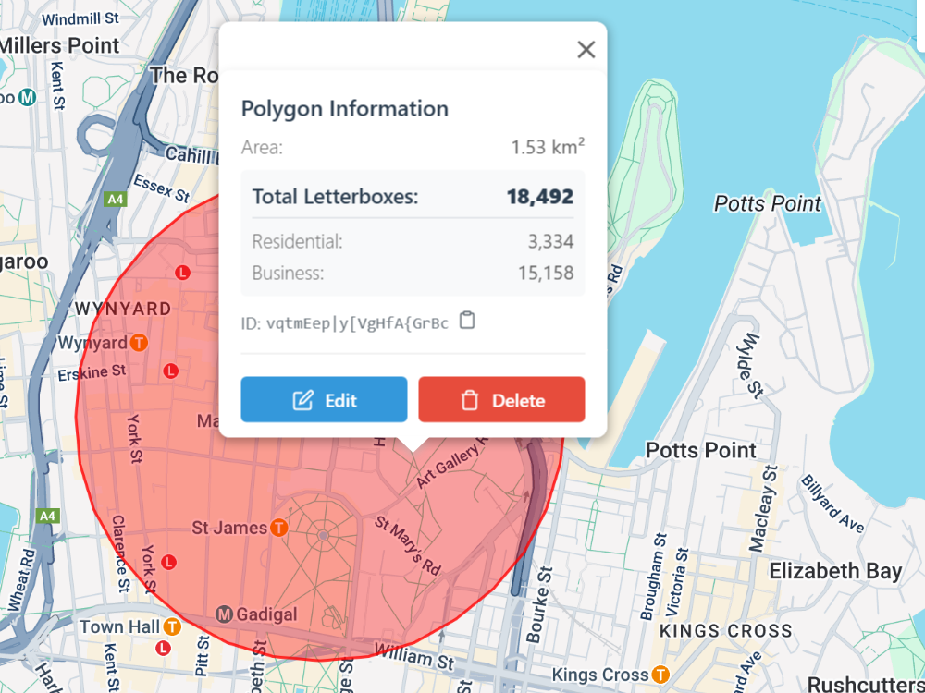The width and height of the screenshot is (925, 693).
Task: Click the WYNYARD district label on map
Action: point(123,309)
